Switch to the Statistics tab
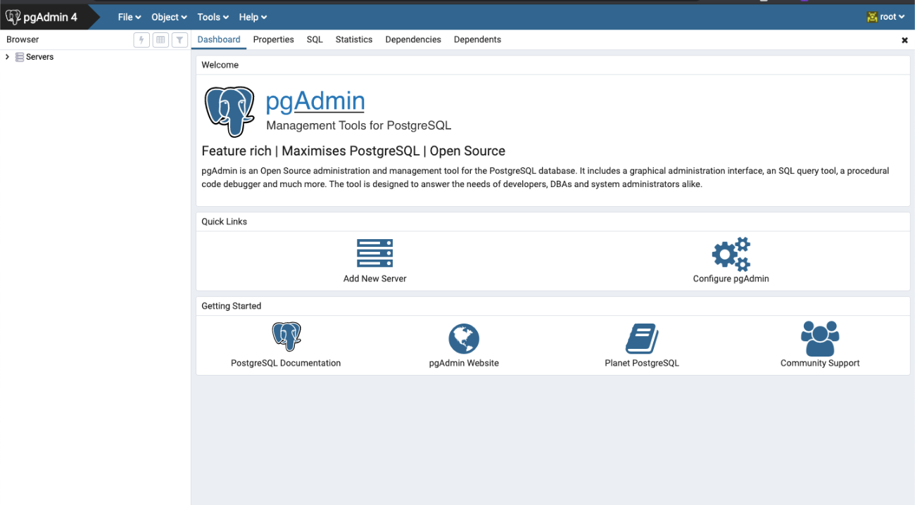Screen dimensions: 915x505 point(354,39)
